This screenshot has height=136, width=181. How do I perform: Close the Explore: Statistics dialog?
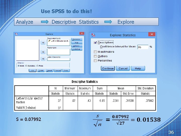click(152, 34)
